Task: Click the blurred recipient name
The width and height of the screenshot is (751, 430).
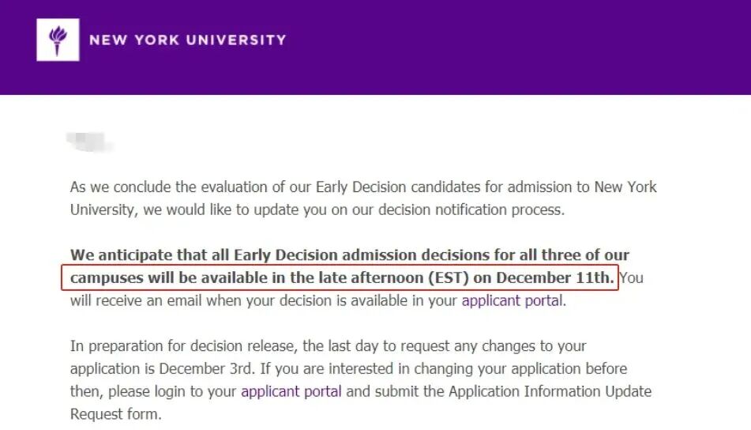Action: tap(91, 142)
